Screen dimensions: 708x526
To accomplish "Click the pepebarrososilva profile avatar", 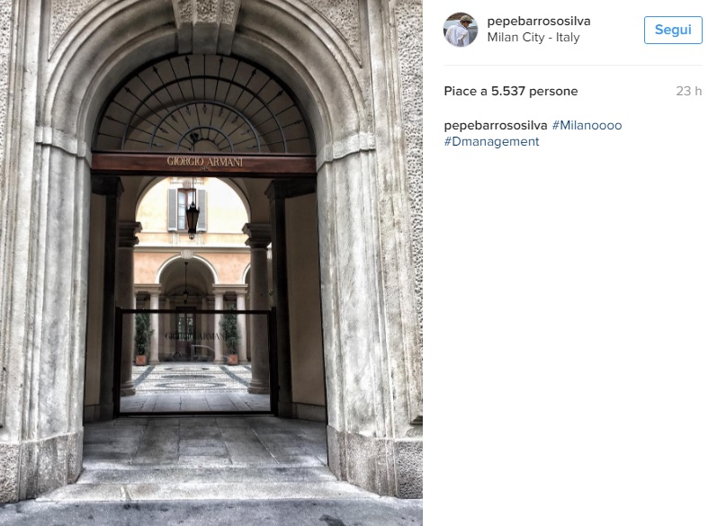I will click(x=460, y=30).
